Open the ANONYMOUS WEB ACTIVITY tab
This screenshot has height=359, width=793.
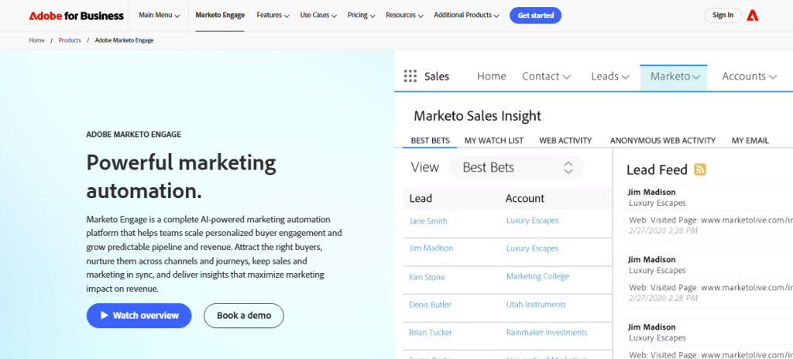[663, 141]
